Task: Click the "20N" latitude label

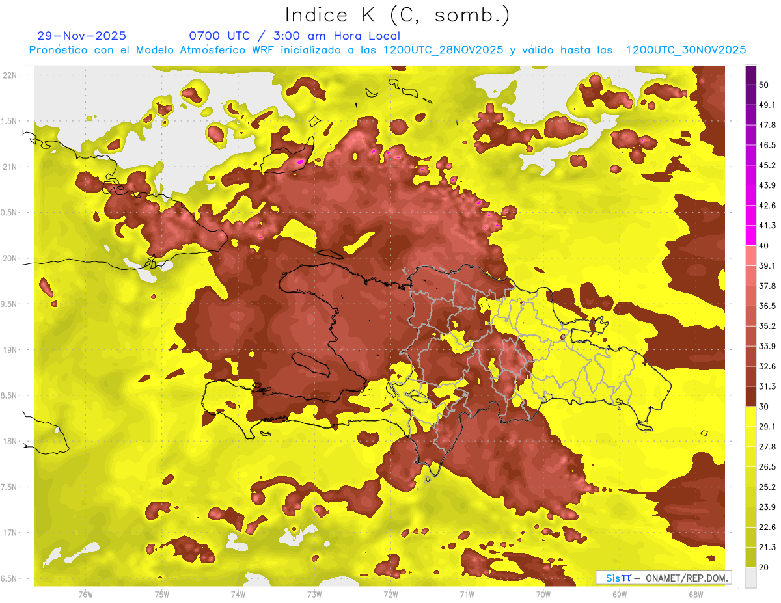Action: (10, 258)
